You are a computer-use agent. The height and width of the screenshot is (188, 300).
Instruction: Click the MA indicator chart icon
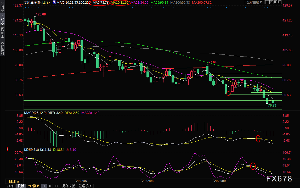click(x=54, y=2)
